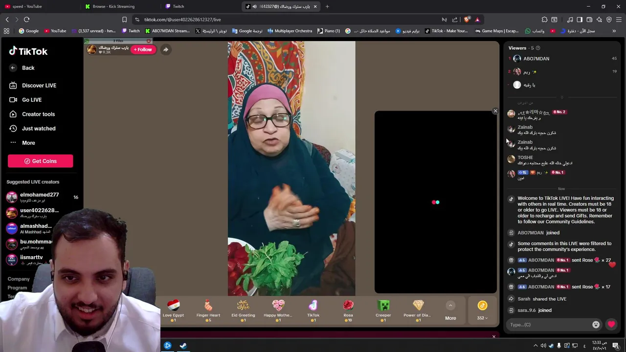Expand the viewers list chevron

tap(562, 97)
